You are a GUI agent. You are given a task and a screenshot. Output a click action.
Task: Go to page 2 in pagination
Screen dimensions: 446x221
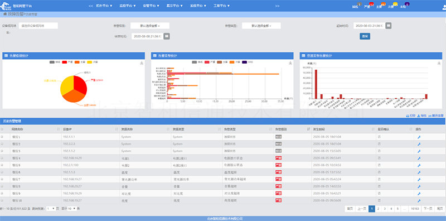coord(378,209)
